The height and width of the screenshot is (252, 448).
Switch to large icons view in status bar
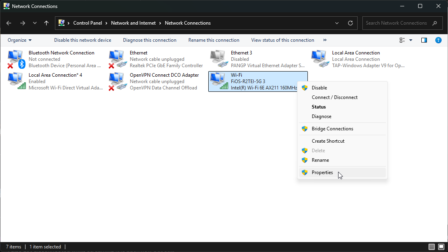pyautogui.click(x=442, y=247)
